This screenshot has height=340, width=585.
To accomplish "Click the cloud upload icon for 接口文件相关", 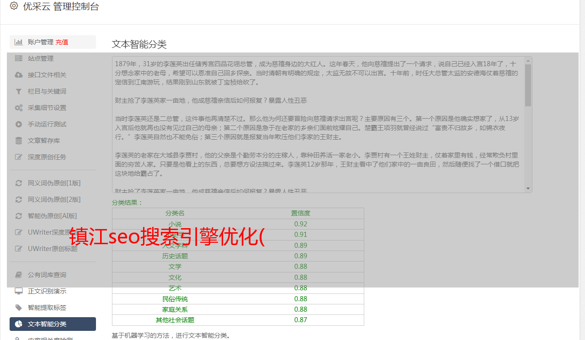I will click(x=18, y=75).
